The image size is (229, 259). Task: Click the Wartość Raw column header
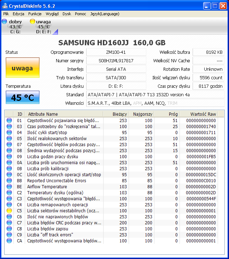tap(199, 114)
